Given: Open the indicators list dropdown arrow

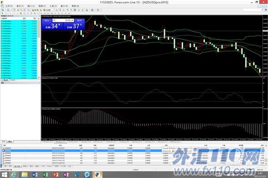Looking at the screenshot, I should click(x=89, y=10).
